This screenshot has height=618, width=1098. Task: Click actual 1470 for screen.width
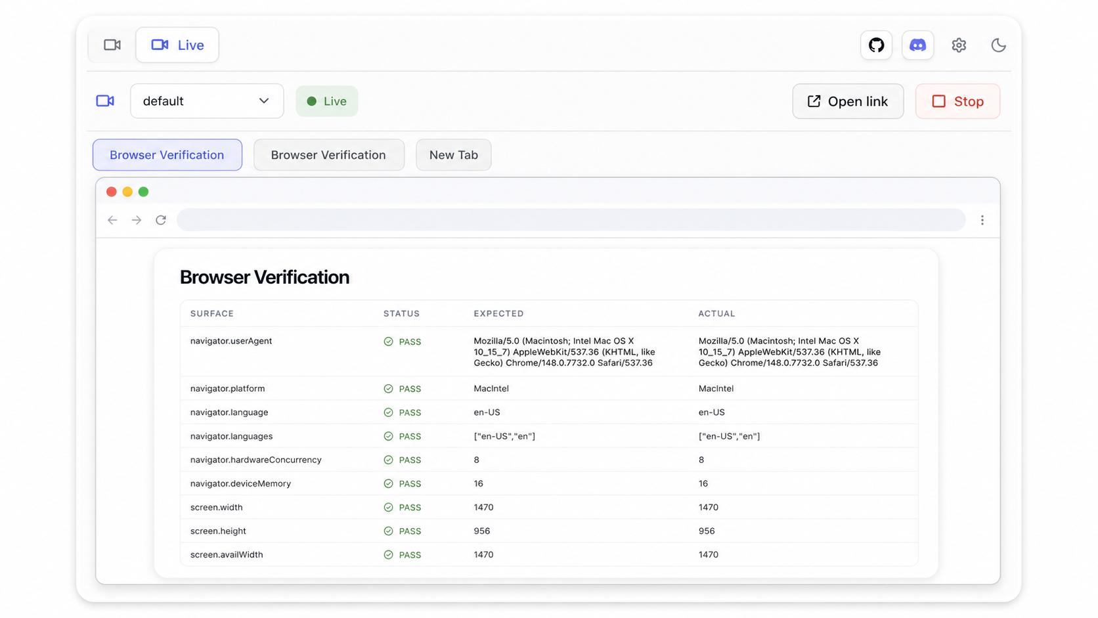[x=709, y=507]
